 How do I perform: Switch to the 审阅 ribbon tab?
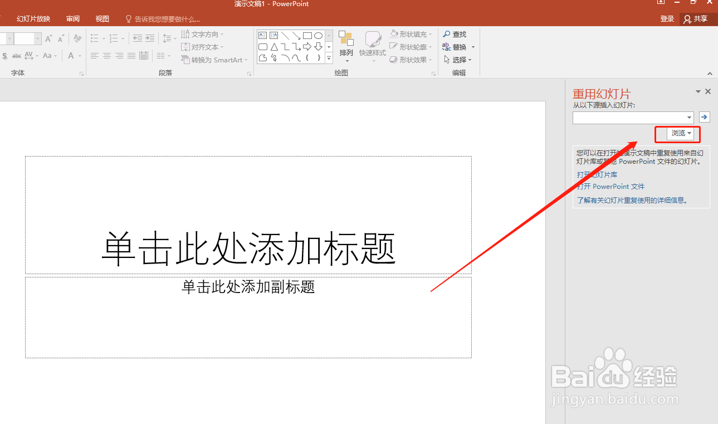72,18
